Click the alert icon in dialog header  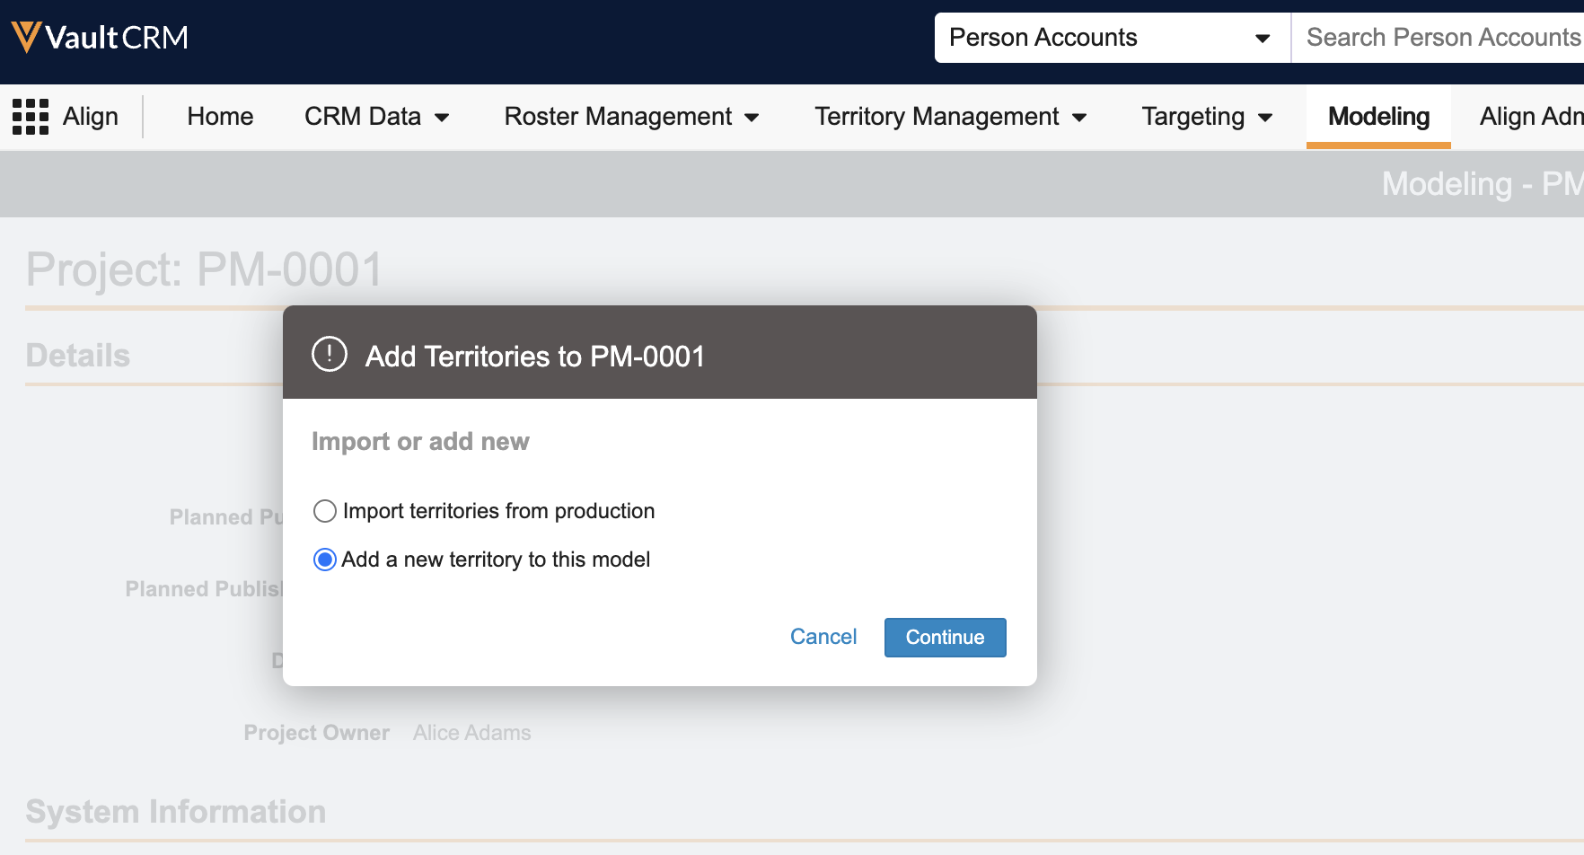pyautogui.click(x=329, y=355)
